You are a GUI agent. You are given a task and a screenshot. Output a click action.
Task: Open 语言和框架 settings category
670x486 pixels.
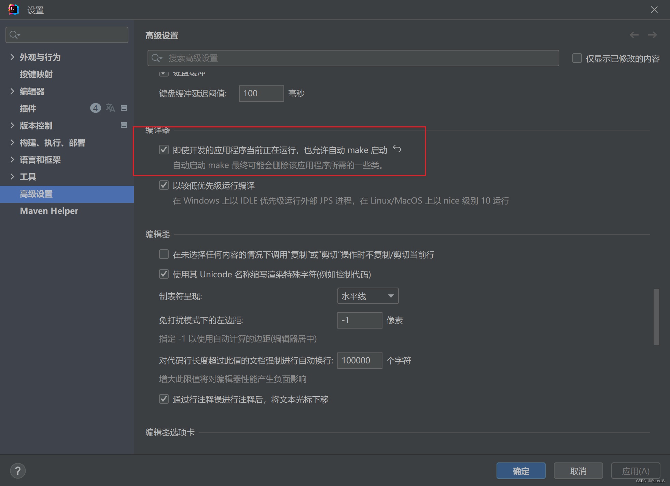[40, 160]
